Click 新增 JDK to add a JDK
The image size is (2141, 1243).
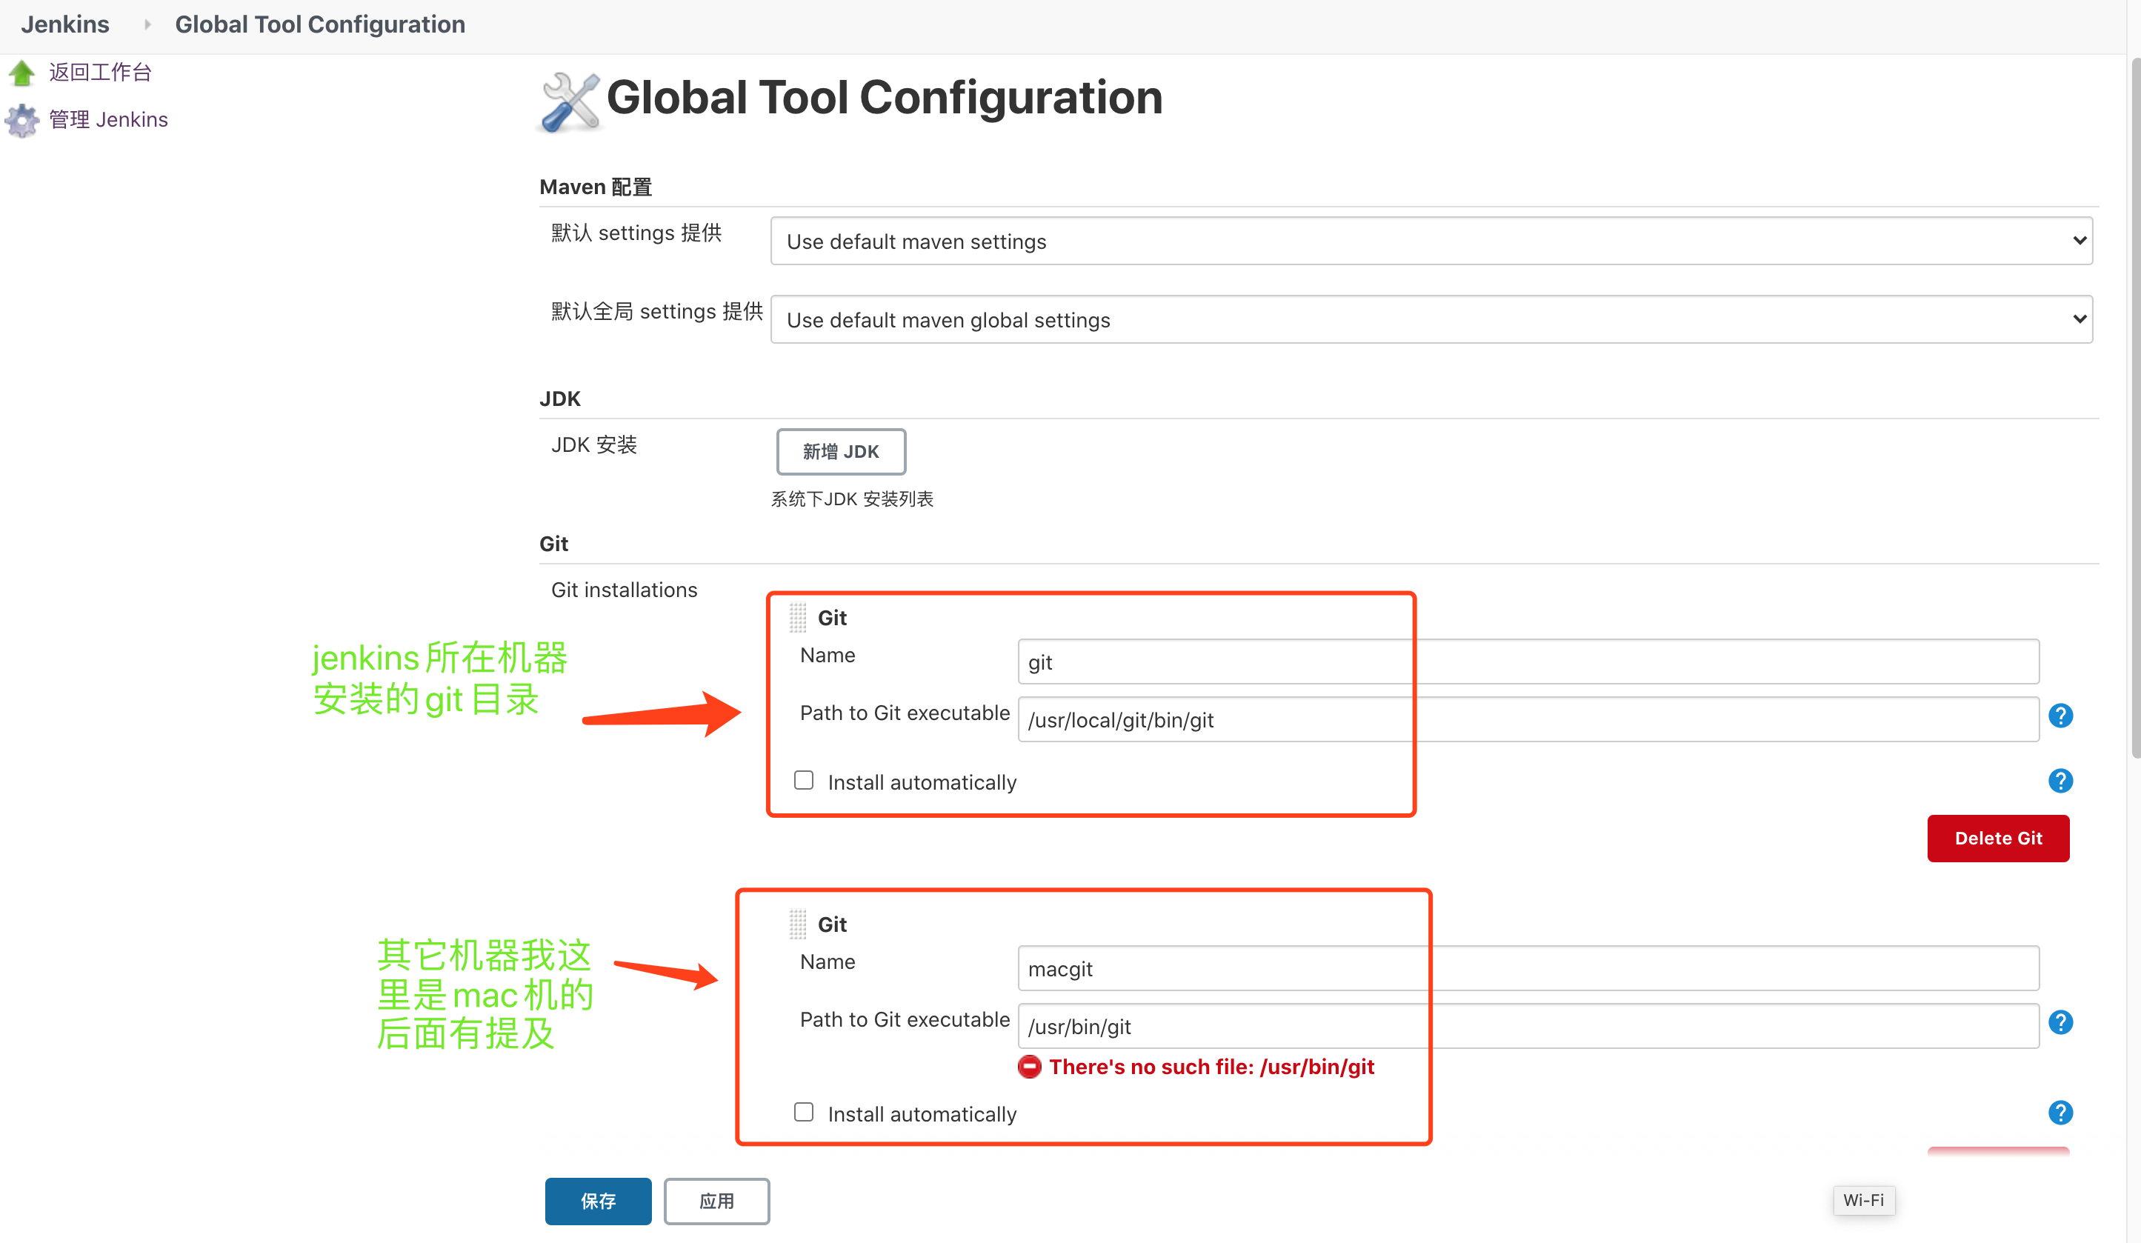(x=840, y=451)
